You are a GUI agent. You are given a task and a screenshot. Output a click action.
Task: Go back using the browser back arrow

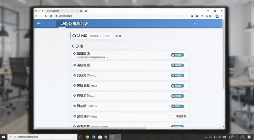coord(37,16)
